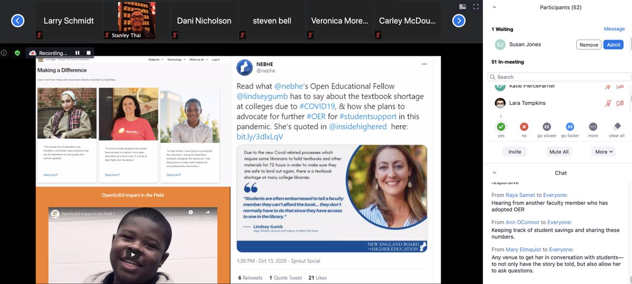Click Susan Jones' avatar in waiting list
The image size is (632, 284).
500,45
